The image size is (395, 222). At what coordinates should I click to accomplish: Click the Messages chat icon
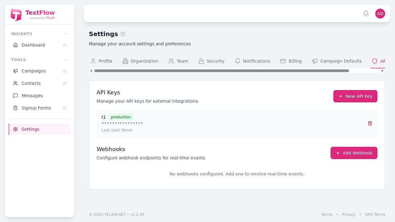(15, 96)
